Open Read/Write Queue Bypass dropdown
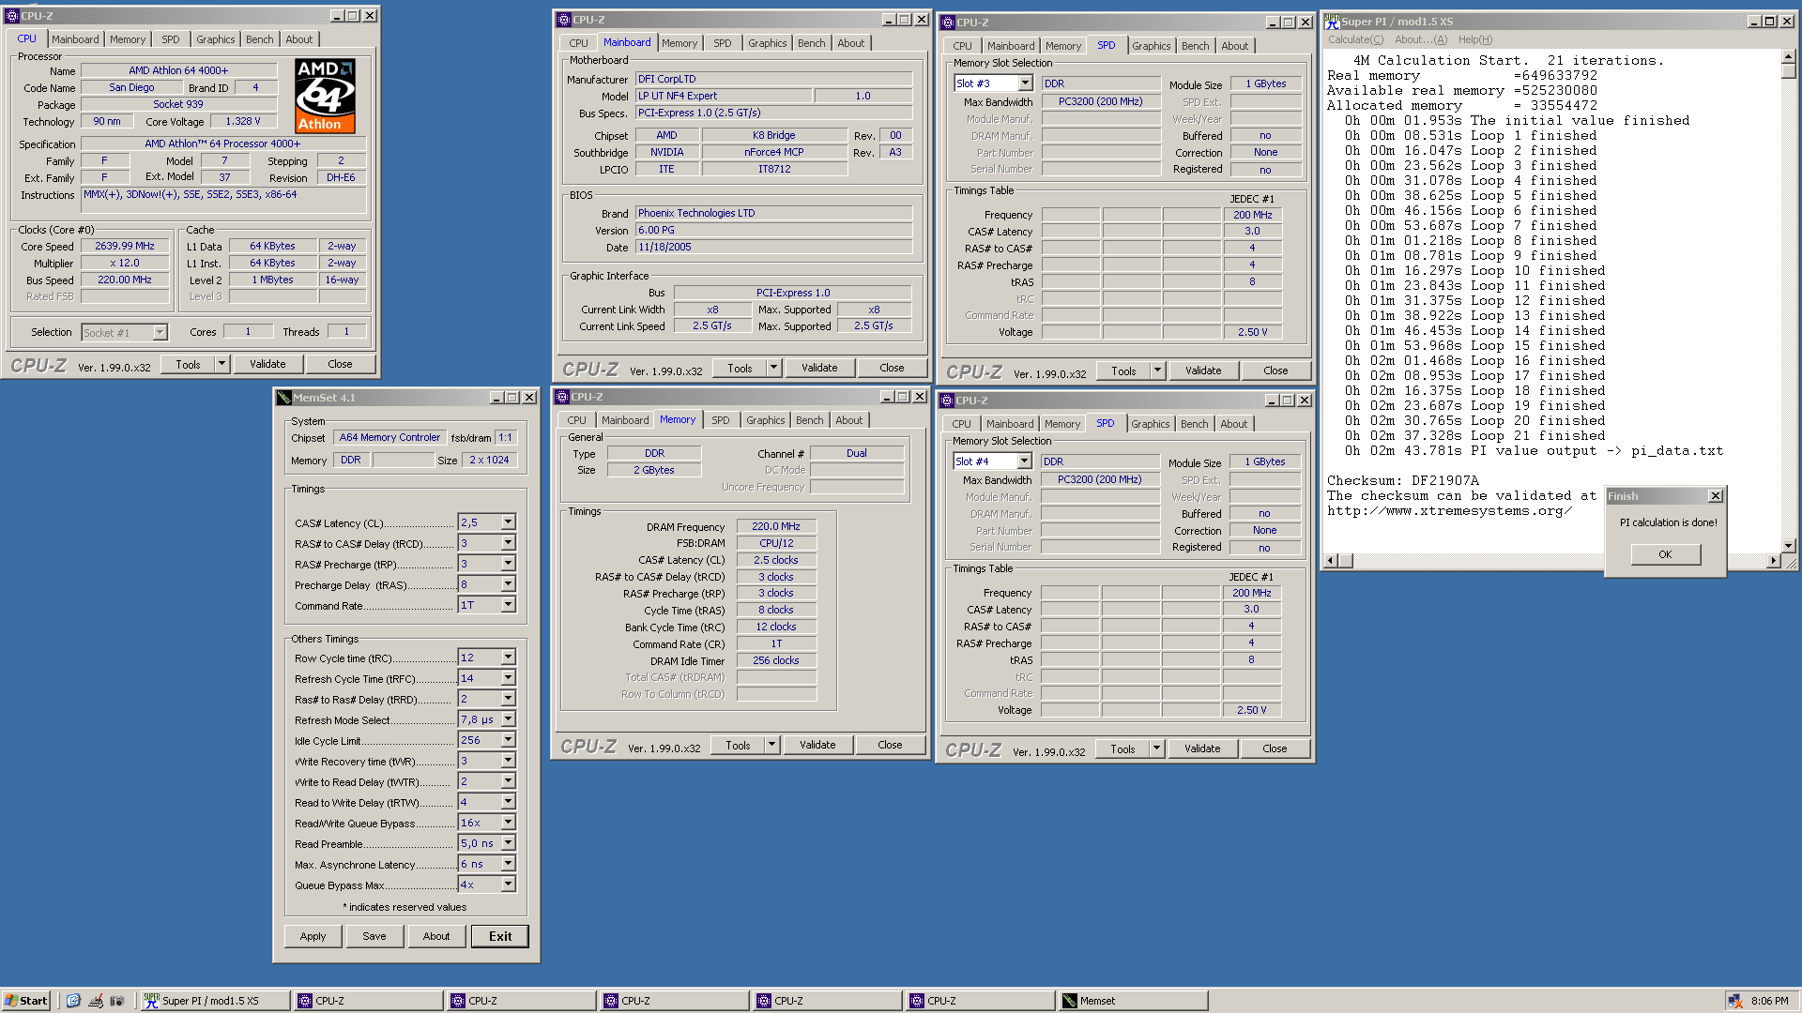Image resolution: width=1802 pixels, height=1013 pixels. 508,823
